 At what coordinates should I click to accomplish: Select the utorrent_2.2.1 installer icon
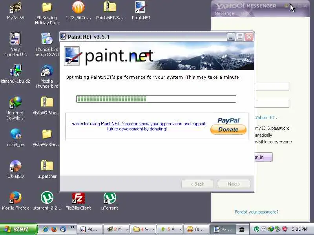(47, 201)
